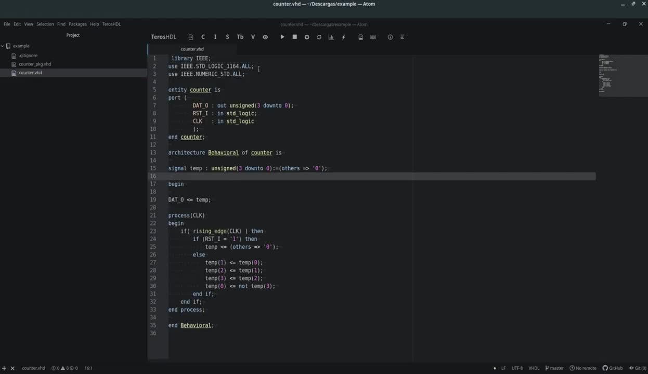Click the white dot indicator in status bar
Image resolution: width=648 pixels, height=374 pixels.
[495, 368]
